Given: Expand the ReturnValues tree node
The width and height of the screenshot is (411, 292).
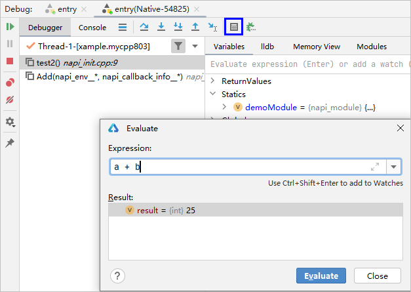Looking at the screenshot, I should 214,81.
